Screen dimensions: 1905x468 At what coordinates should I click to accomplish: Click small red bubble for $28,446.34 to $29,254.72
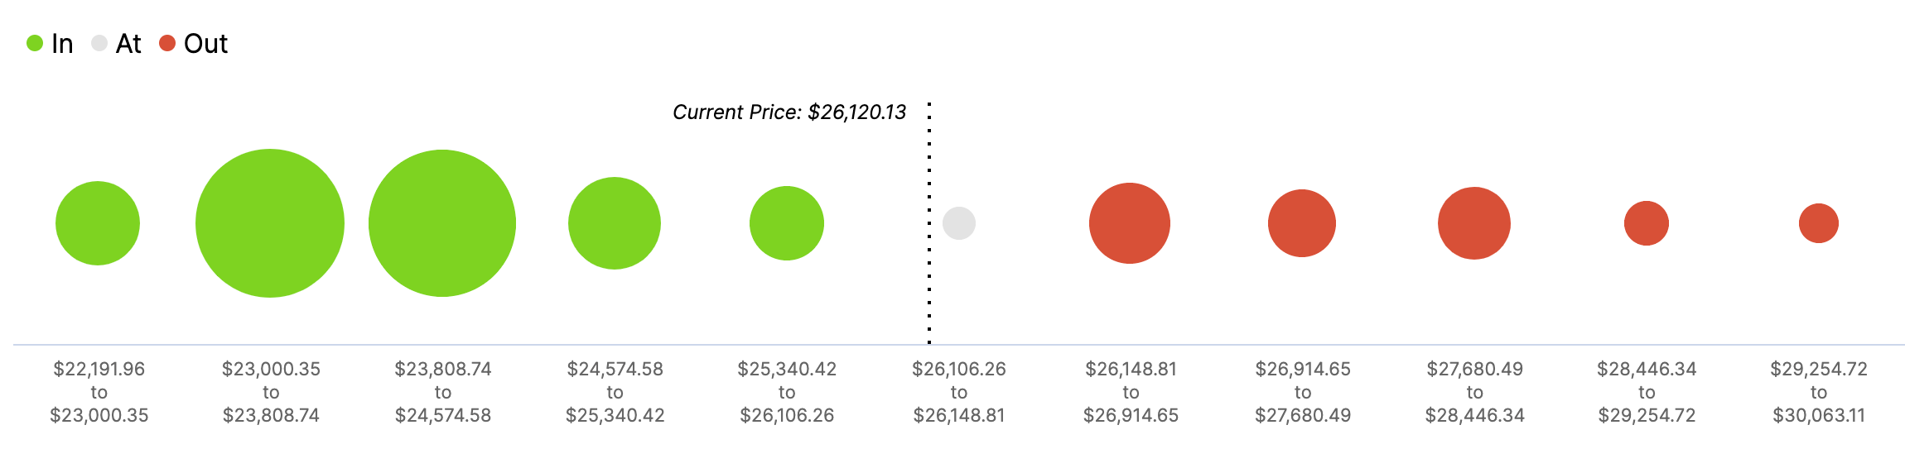1647,223
